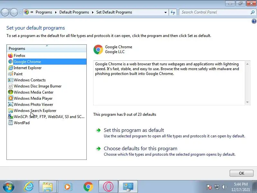Click the description box scroll up arrow
The width and height of the screenshot is (257, 193).
click(x=247, y=64)
